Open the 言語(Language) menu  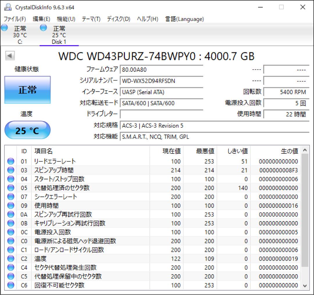[x=184, y=19]
